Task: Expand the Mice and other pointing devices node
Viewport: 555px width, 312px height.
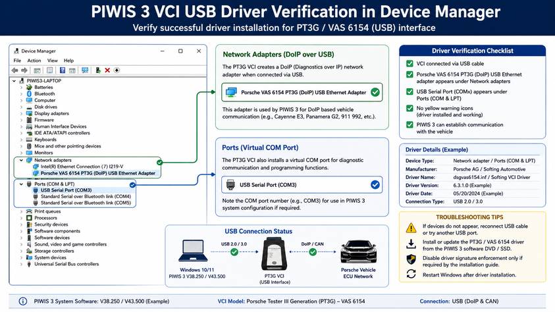Action: click(x=21, y=146)
